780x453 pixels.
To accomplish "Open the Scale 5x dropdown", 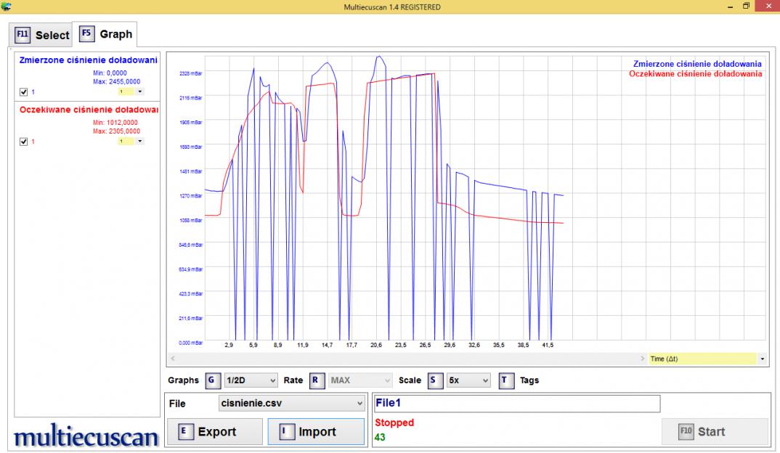I will (468, 380).
